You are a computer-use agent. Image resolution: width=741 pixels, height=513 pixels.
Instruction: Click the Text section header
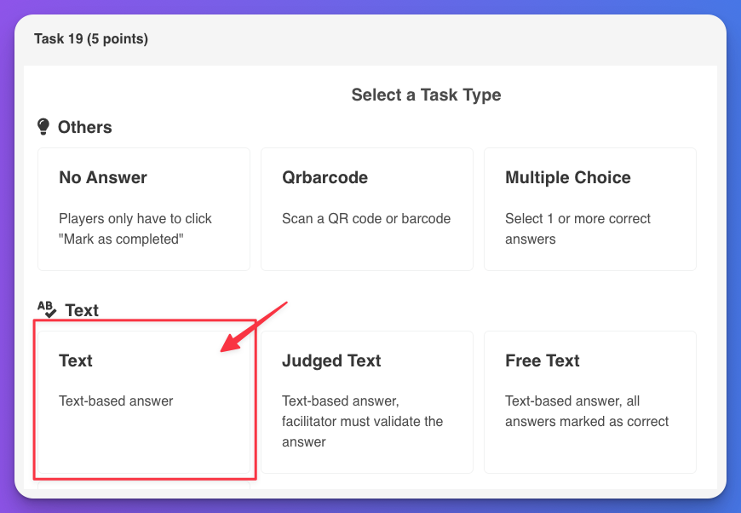(82, 309)
